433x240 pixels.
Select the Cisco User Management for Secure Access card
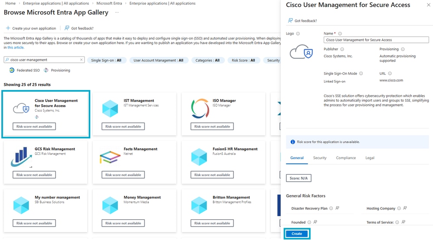coord(46,114)
